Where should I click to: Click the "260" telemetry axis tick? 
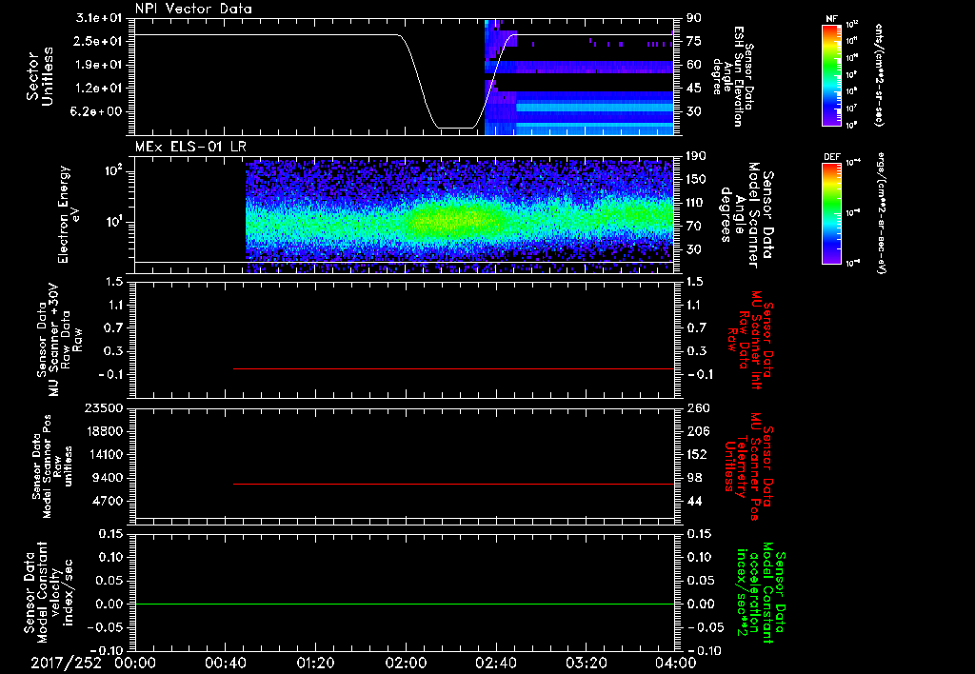tap(698, 407)
